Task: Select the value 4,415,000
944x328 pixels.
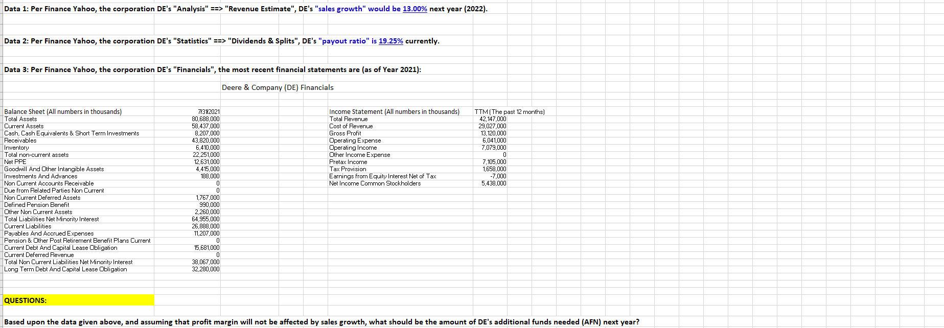Action: [x=208, y=169]
